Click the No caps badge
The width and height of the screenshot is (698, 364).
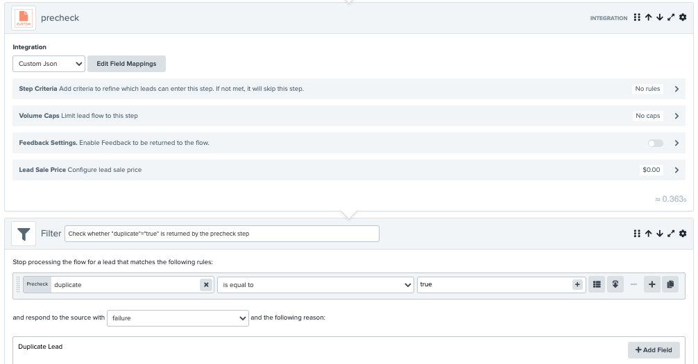click(648, 116)
